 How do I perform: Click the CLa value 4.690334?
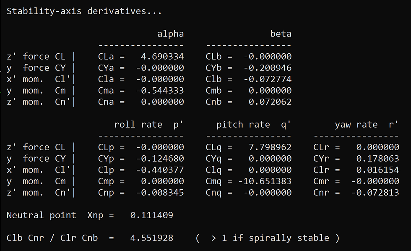pos(163,57)
